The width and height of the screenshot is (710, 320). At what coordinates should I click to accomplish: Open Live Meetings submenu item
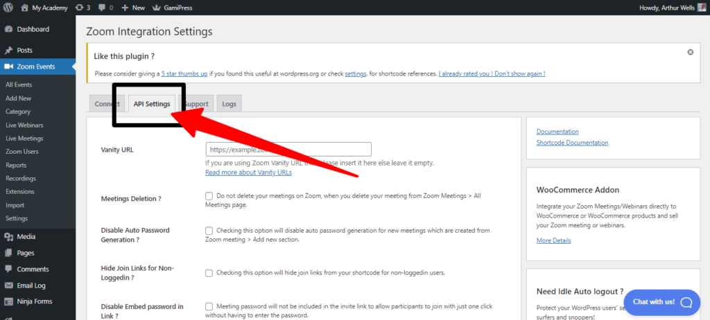click(24, 138)
